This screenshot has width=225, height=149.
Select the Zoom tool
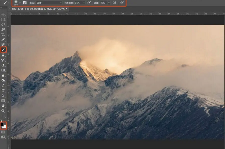click(3, 111)
